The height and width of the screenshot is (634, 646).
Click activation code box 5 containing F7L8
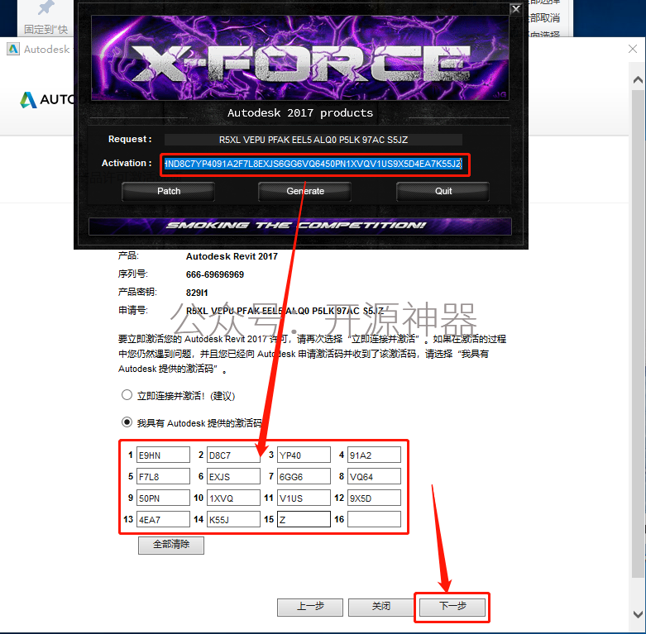pyautogui.click(x=163, y=476)
